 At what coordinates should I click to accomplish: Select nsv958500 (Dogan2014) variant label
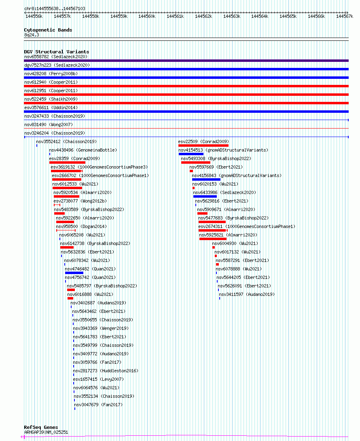81,226
